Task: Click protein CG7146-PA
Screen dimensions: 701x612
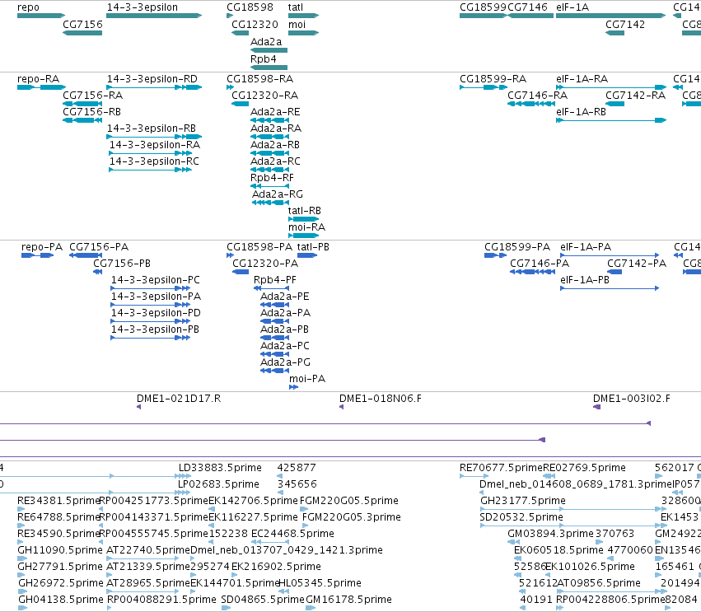Action: click(x=540, y=264)
